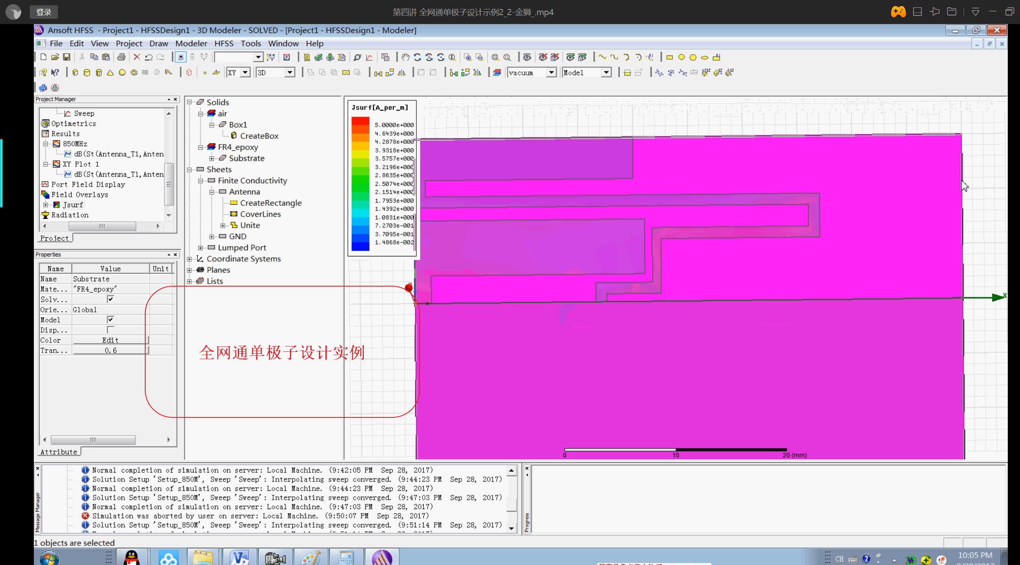Click the Undo arrow icon
Image resolution: width=1020 pixels, height=565 pixels.
[x=149, y=57]
